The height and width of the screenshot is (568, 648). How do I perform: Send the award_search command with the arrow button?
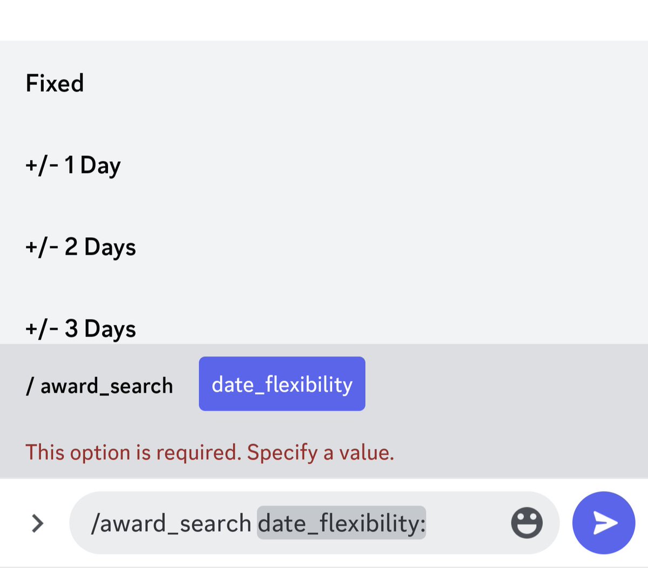(604, 523)
